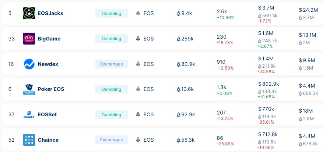Click the Newdex blue logo icon
The image size is (323, 152).
(x=29, y=64)
